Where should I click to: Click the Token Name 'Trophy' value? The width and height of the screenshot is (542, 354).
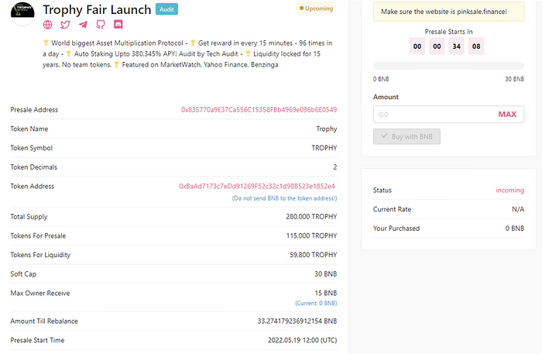327,129
